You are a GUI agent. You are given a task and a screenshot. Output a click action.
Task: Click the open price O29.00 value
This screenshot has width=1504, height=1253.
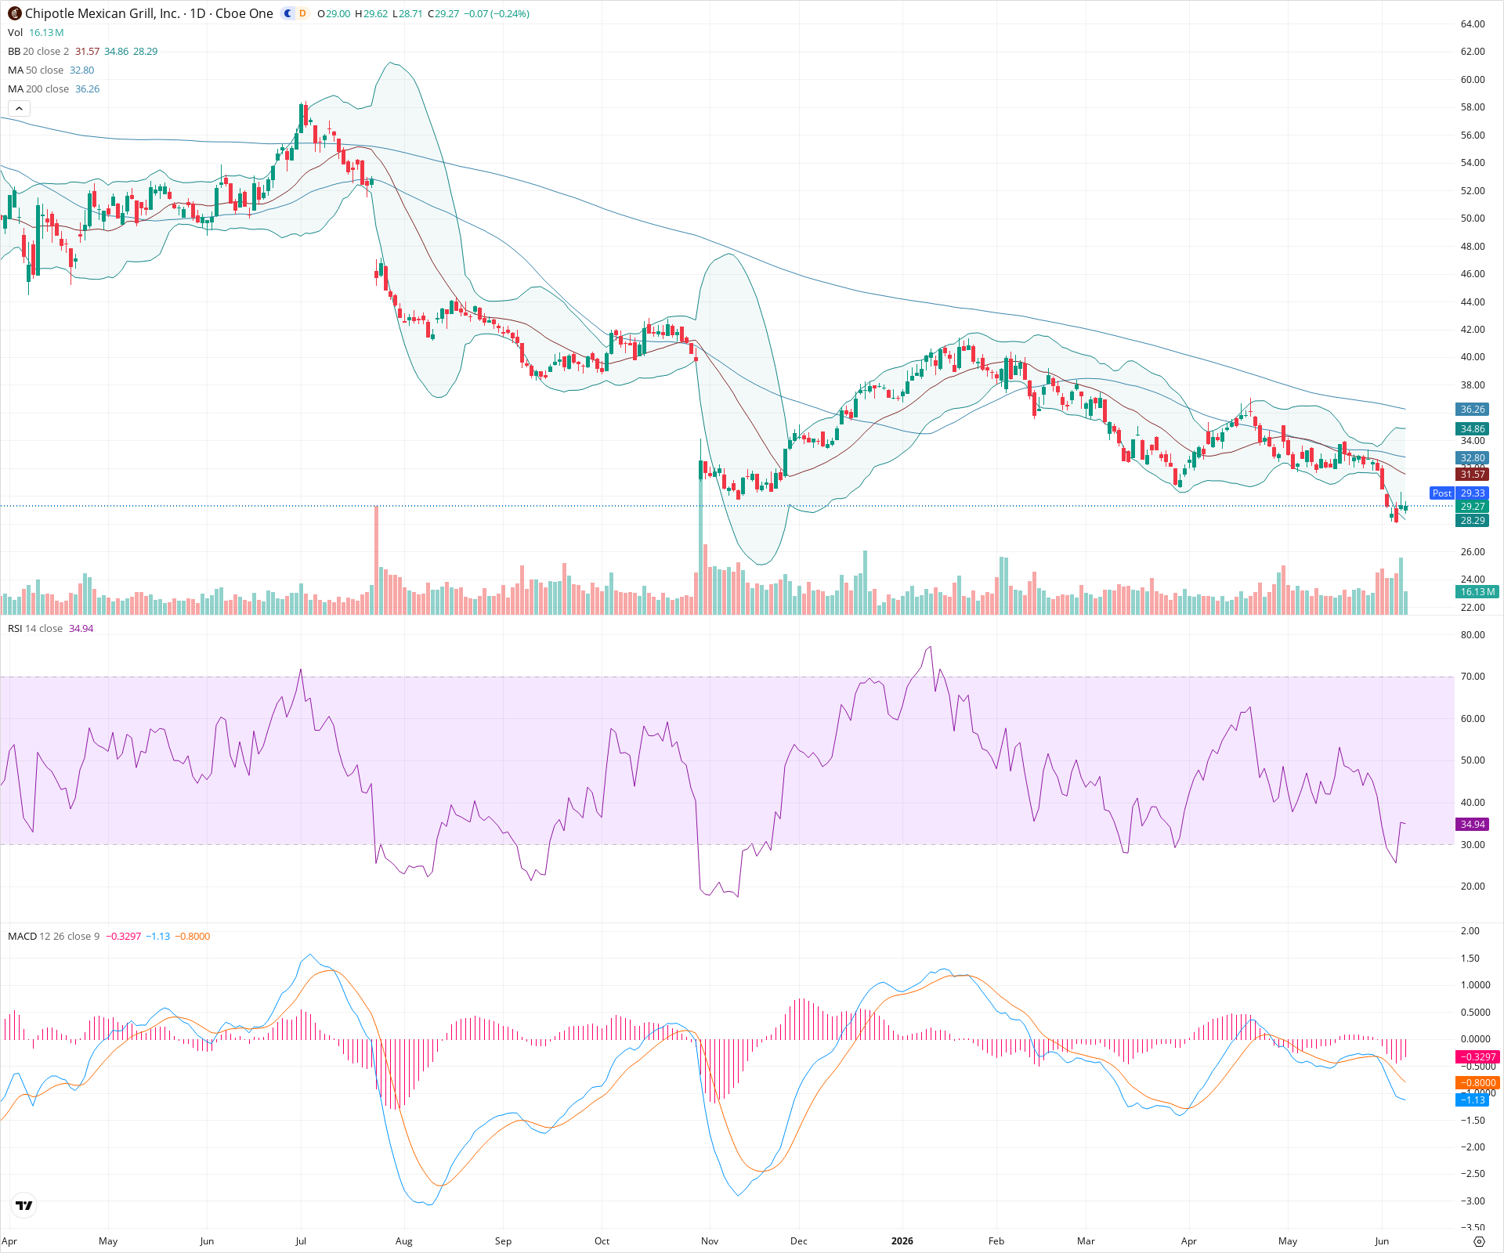click(x=334, y=14)
